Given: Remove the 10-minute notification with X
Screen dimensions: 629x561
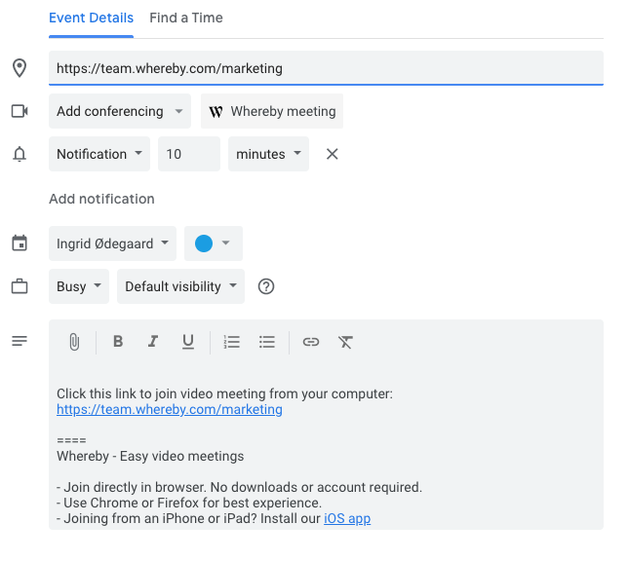Looking at the screenshot, I should coord(333,154).
